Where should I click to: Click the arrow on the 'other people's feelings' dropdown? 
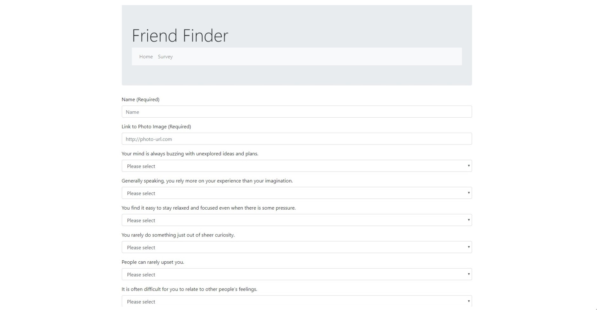tap(468, 301)
